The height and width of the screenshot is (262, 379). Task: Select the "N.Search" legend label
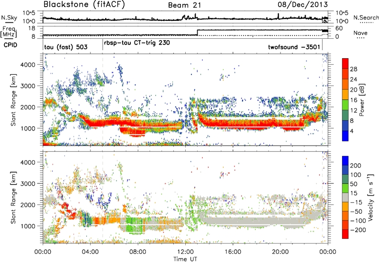tap(366, 17)
